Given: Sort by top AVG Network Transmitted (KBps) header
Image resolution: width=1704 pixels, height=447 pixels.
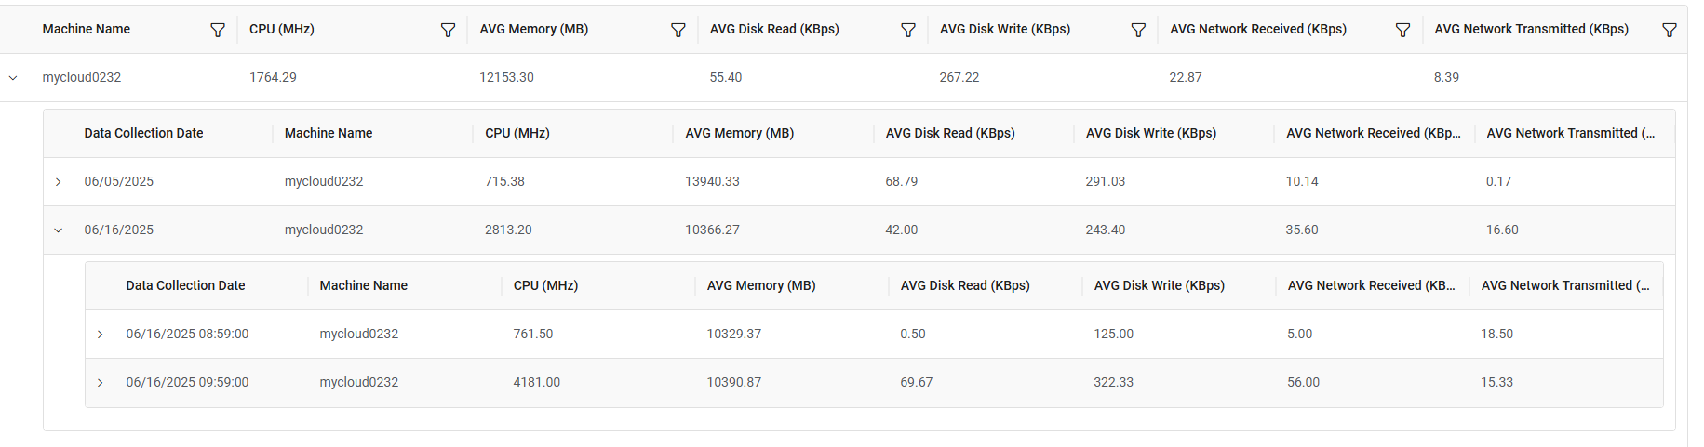Looking at the screenshot, I should click(1531, 30).
